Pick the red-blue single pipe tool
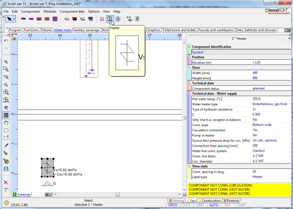 click(x=23, y=19)
